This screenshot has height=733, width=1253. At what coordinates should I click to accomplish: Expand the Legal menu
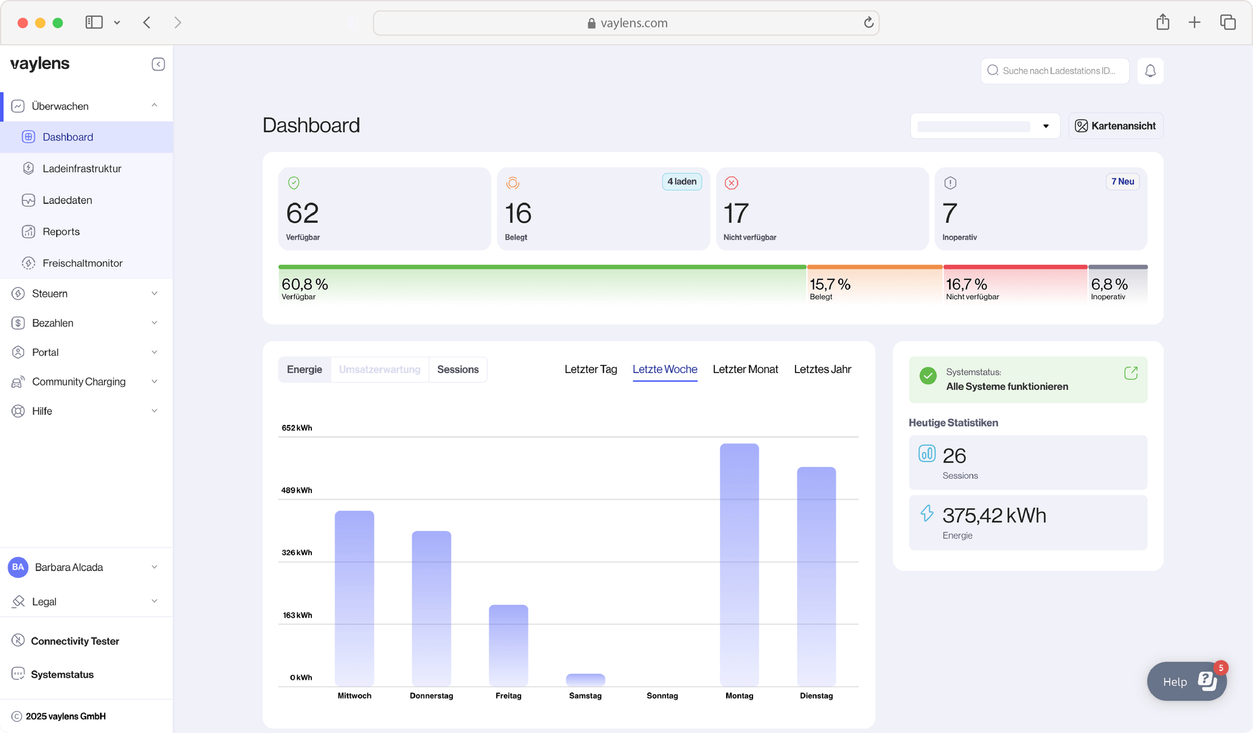pos(154,602)
